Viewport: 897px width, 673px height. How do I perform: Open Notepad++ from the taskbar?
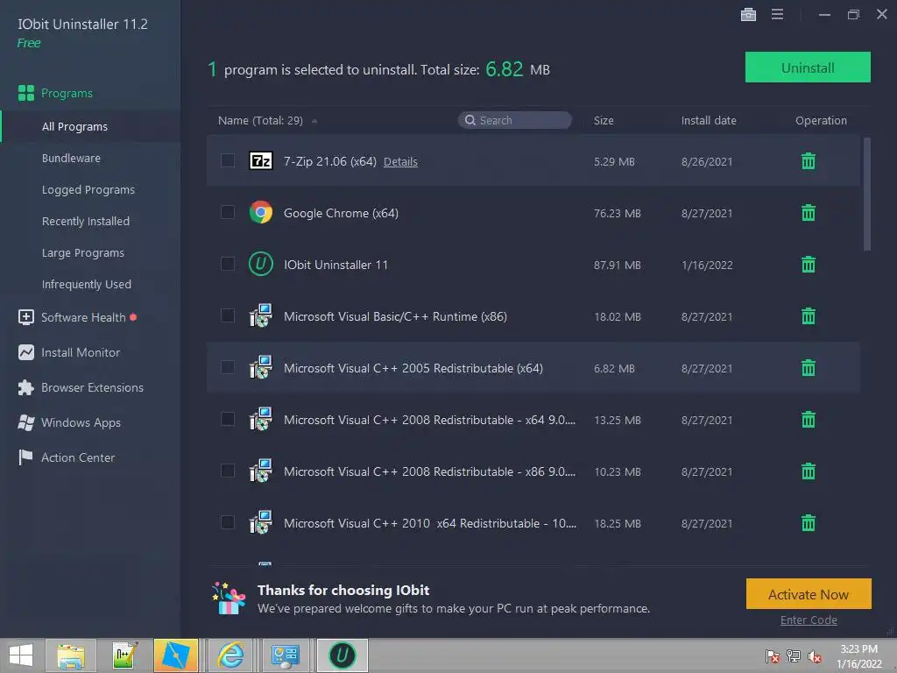click(x=124, y=655)
